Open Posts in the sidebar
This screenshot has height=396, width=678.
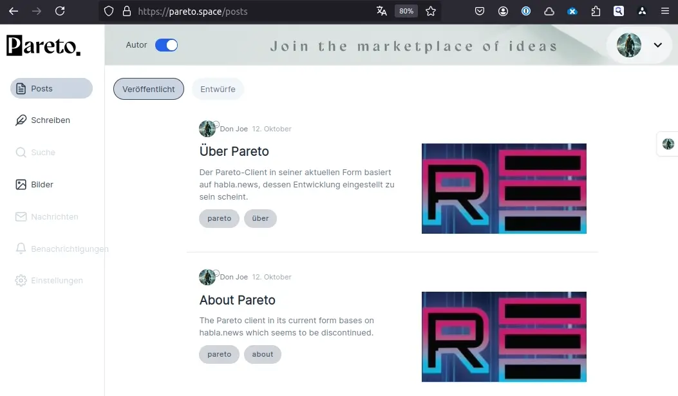point(52,88)
